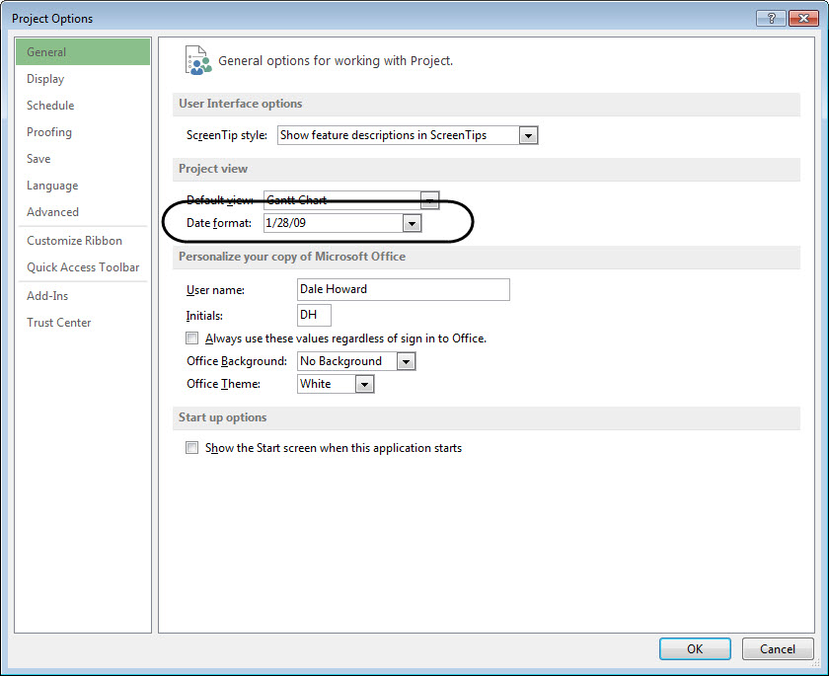Click the General options description text
Image resolution: width=829 pixels, height=676 pixels.
pyautogui.click(x=336, y=61)
